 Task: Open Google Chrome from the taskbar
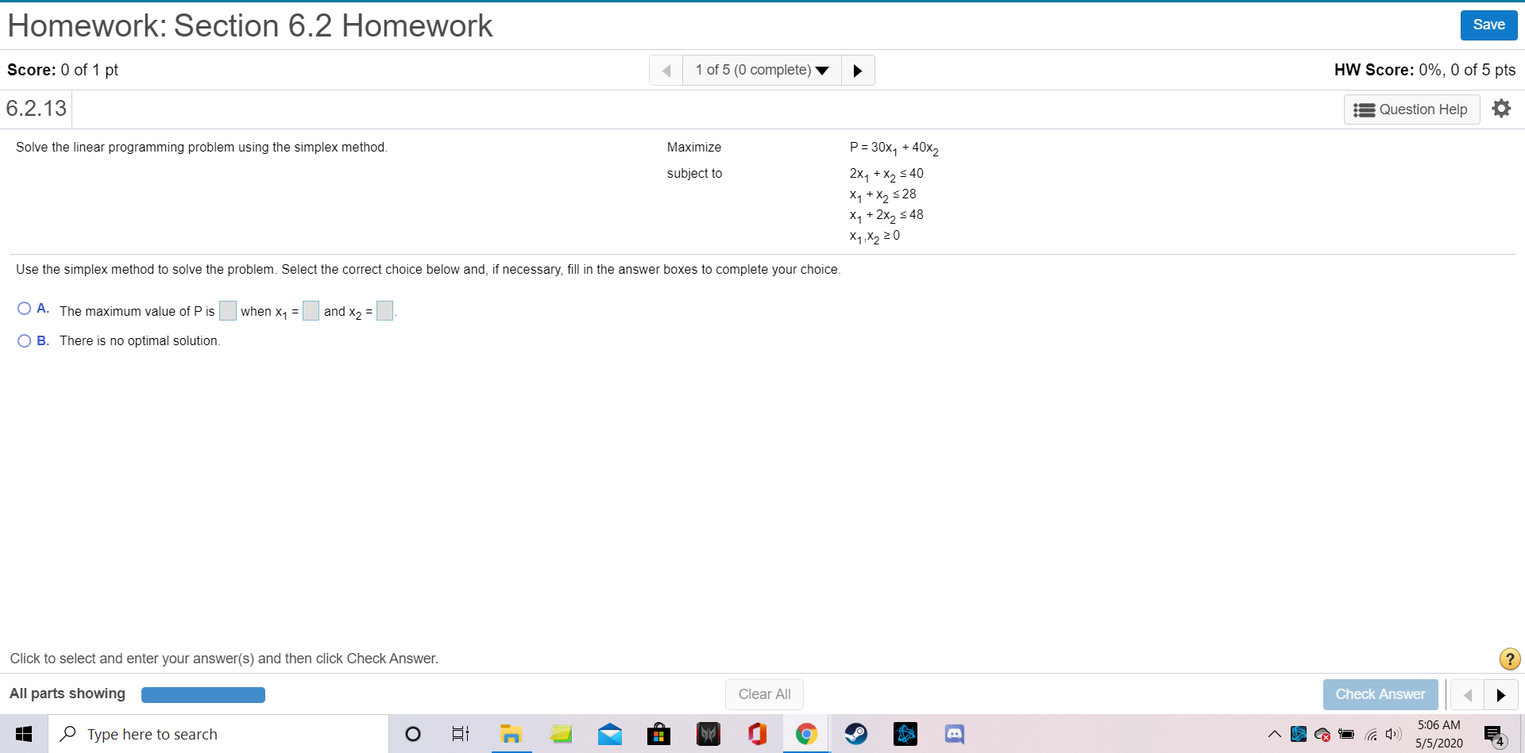(806, 734)
